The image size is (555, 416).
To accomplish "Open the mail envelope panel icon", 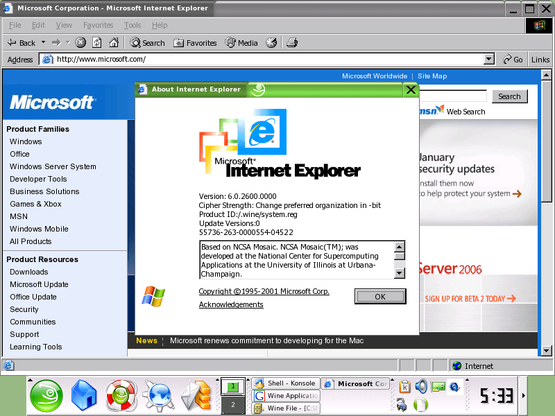I will tap(196, 396).
